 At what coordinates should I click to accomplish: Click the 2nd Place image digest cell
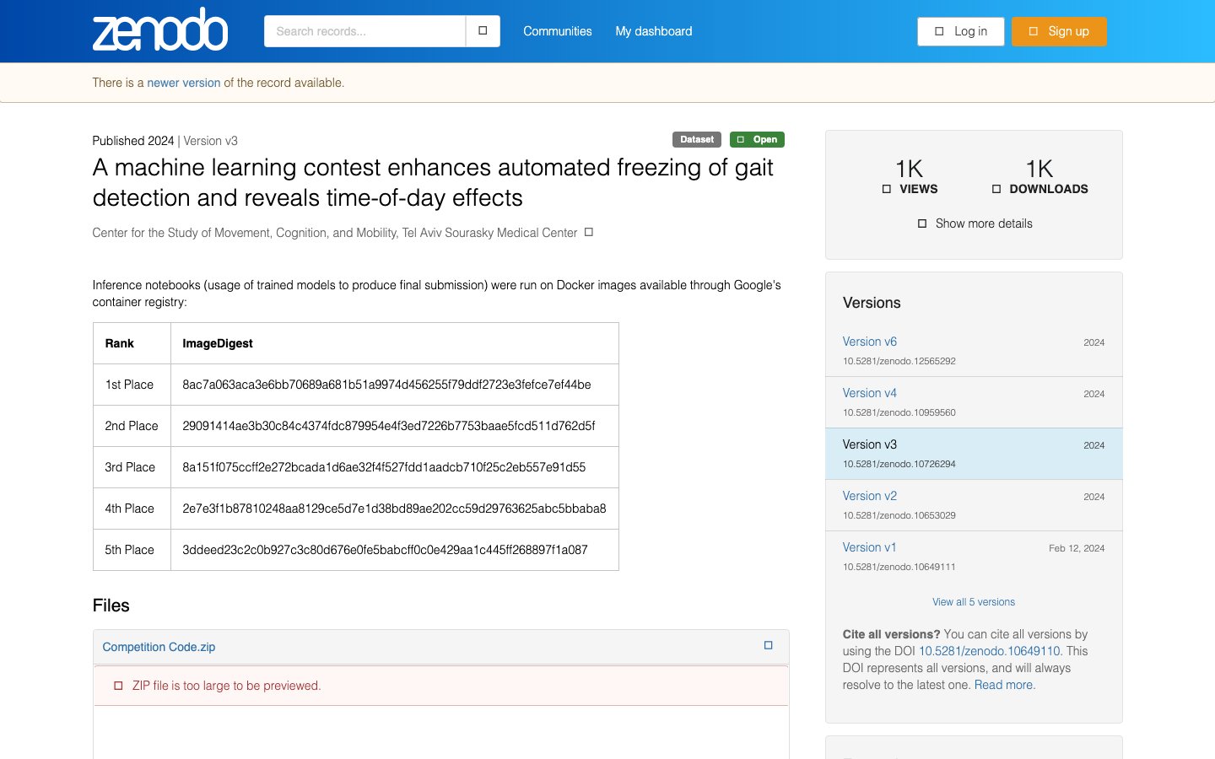click(x=394, y=426)
